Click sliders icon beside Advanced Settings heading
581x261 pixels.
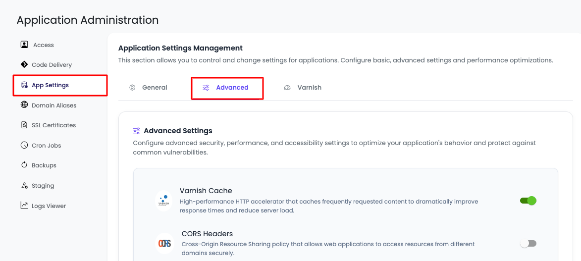tap(137, 131)
